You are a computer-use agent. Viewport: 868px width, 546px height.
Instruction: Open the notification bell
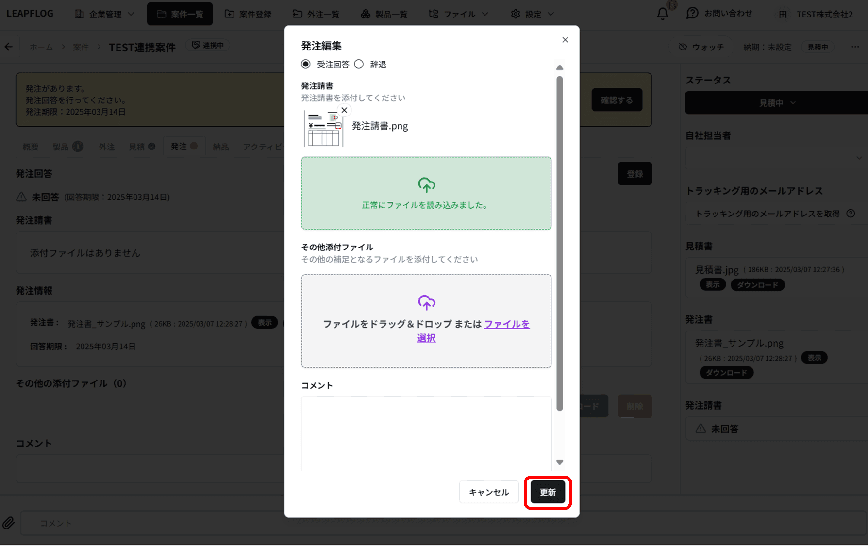click(662, 14)
